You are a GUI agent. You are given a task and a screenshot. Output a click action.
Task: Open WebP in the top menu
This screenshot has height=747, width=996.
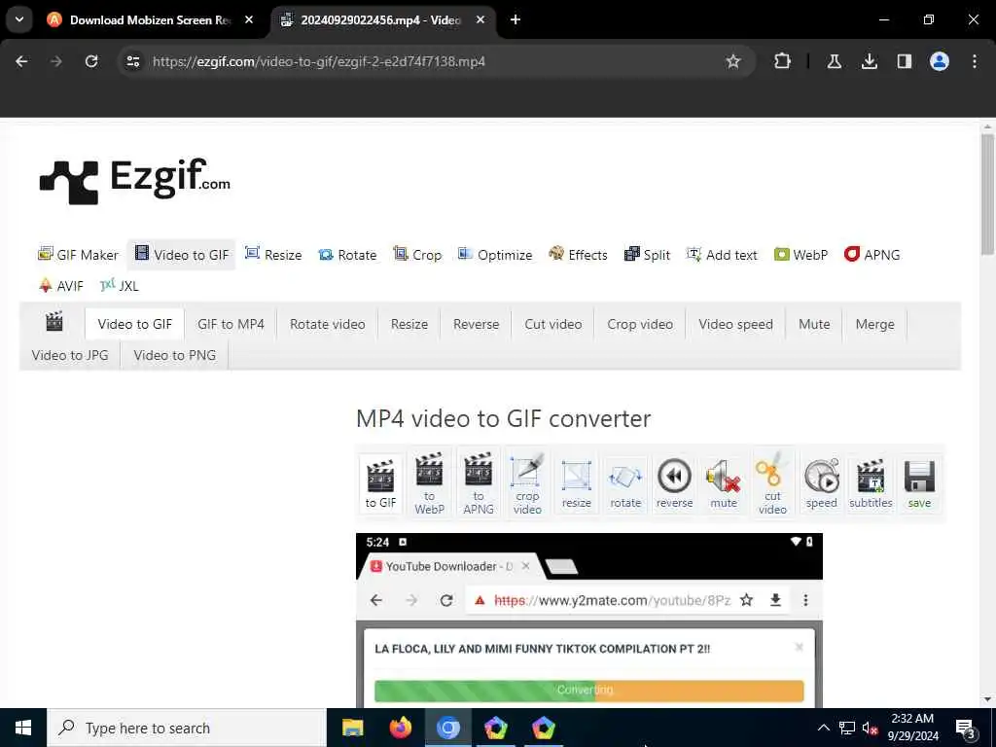coord(800,255)
